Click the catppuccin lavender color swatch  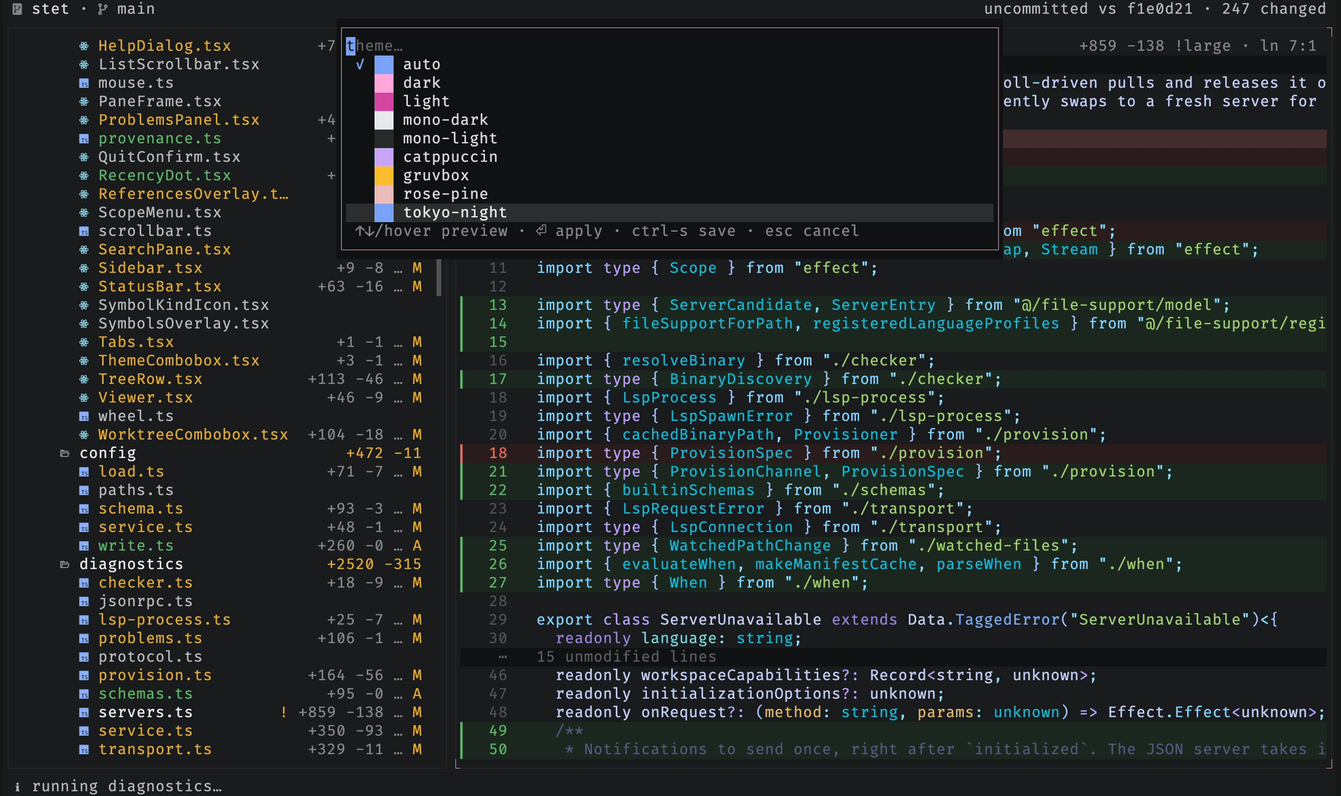[x=384, y=157]
